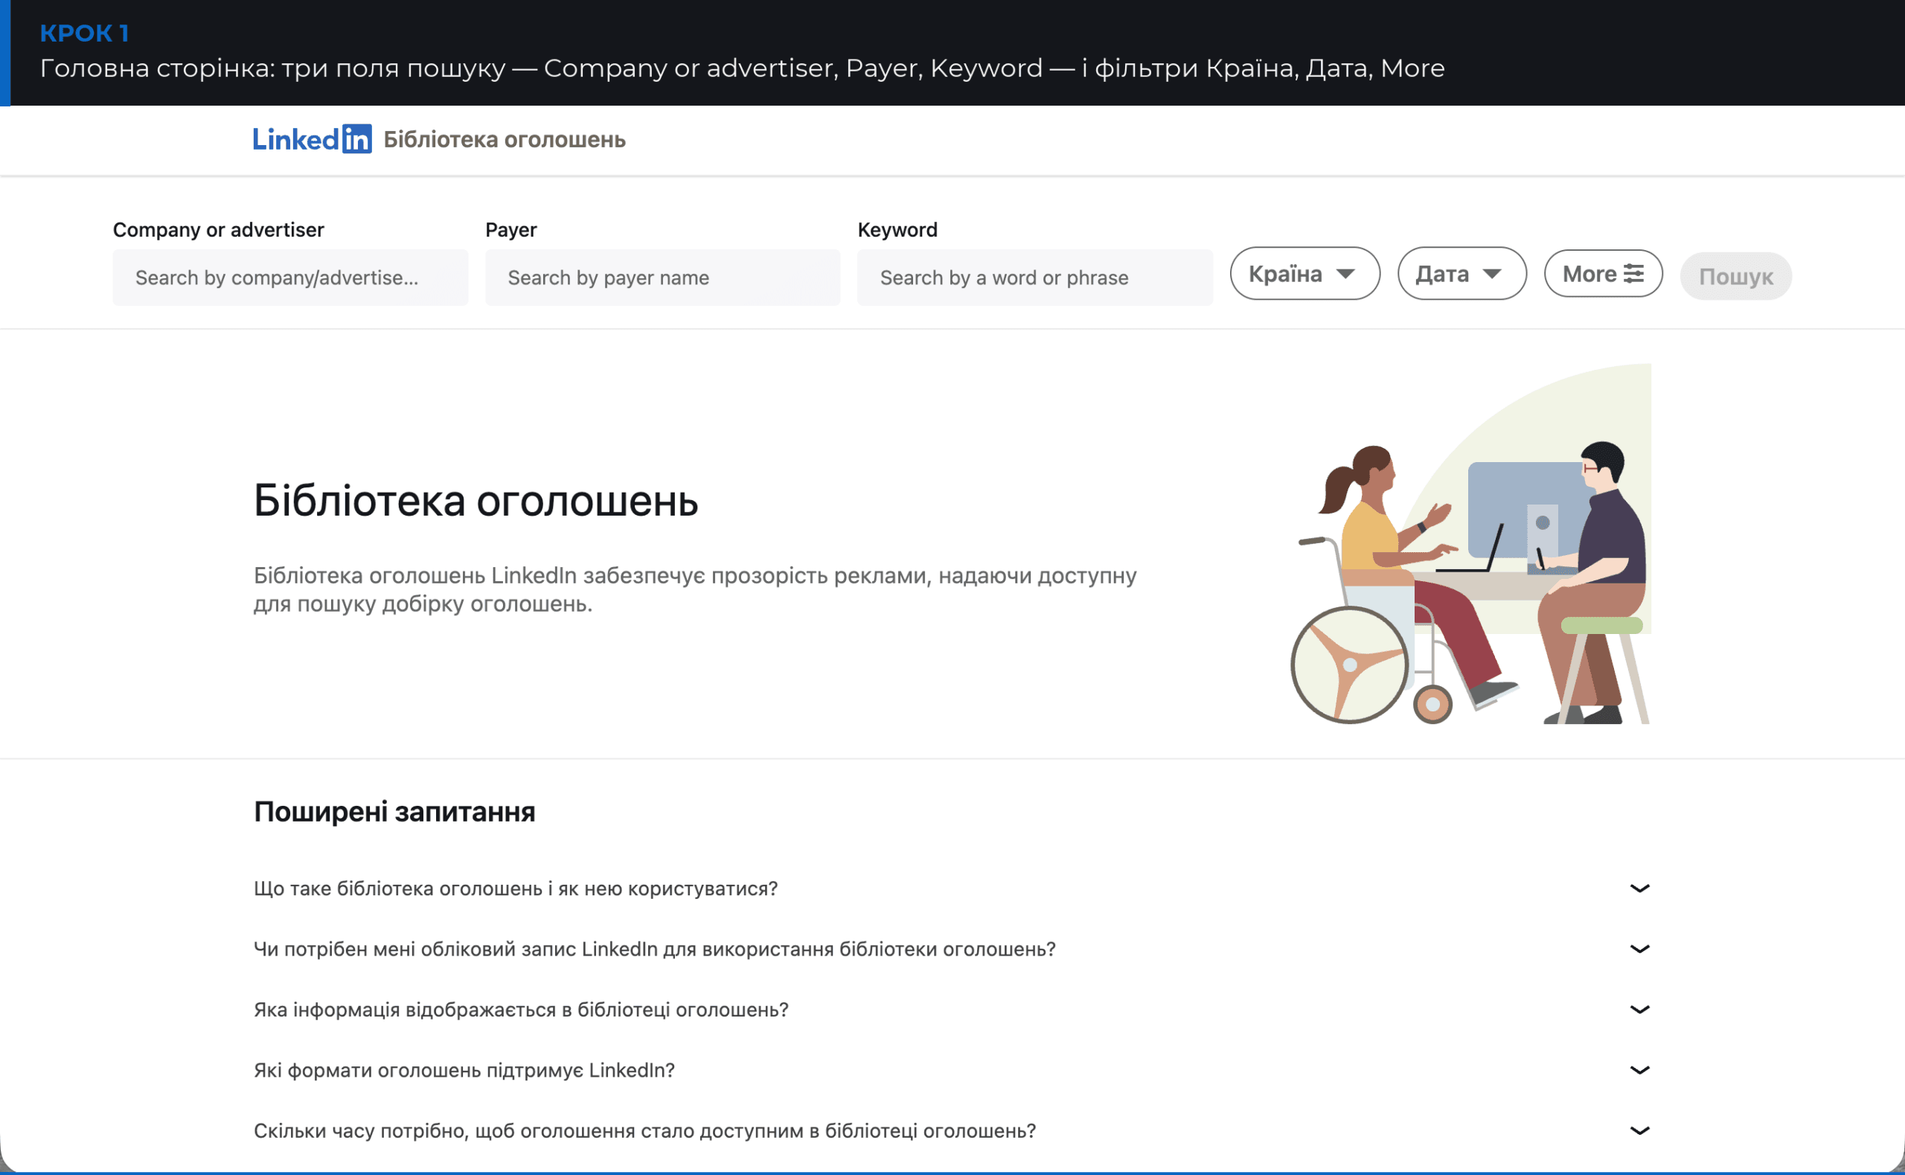Image resolution: width=1905 pixels, height=1175 pixels.
Task: Select the Keyword word or phrase field
Action: pos(1034,278)
